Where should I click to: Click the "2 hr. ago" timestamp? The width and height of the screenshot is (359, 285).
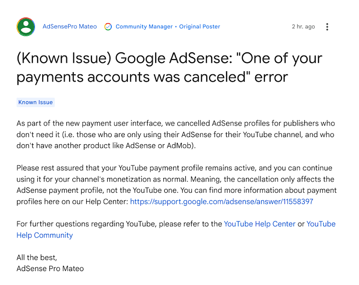pos(303,26)
